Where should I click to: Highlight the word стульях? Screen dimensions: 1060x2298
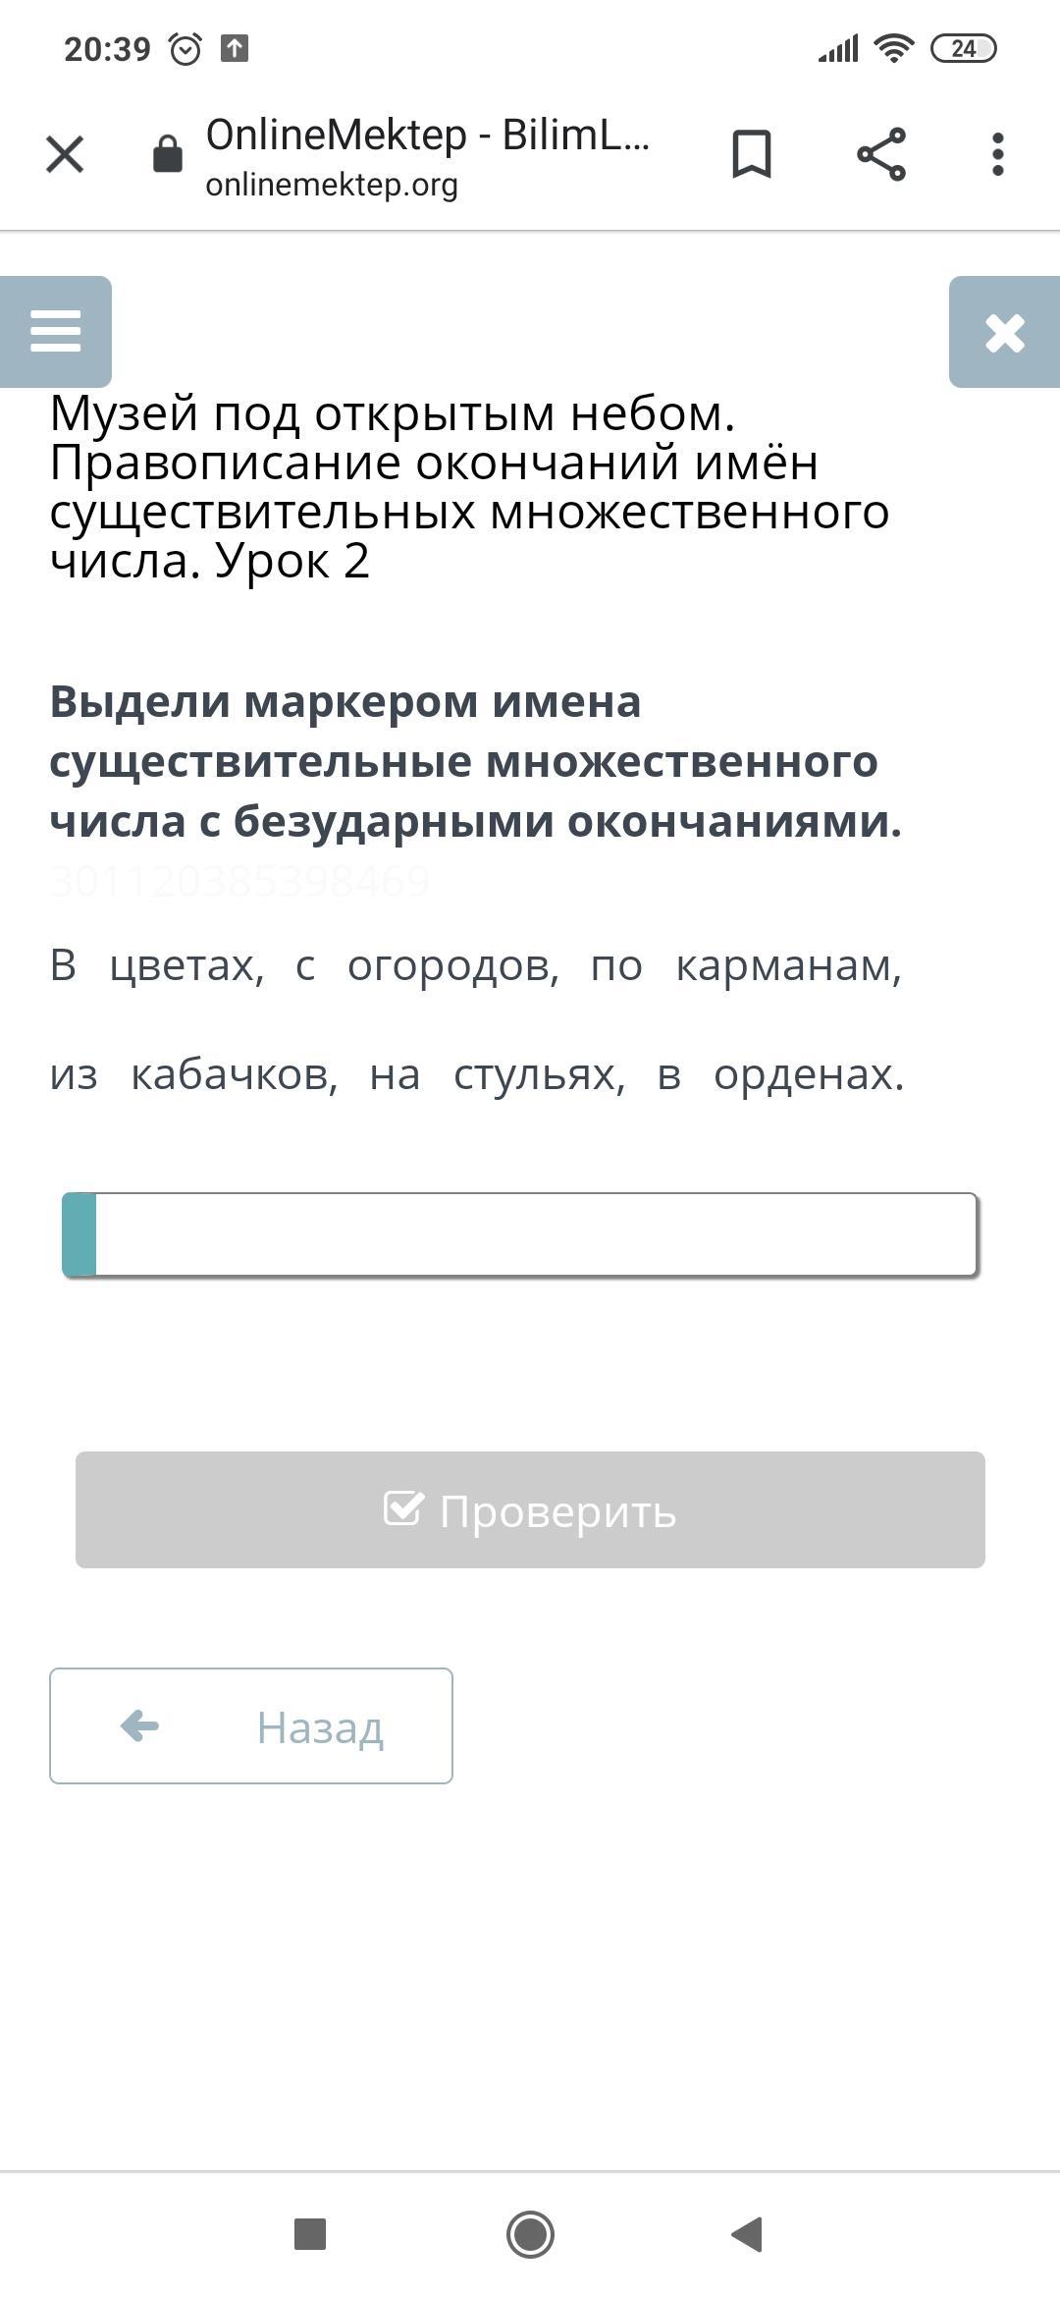tap(538, 1074)
